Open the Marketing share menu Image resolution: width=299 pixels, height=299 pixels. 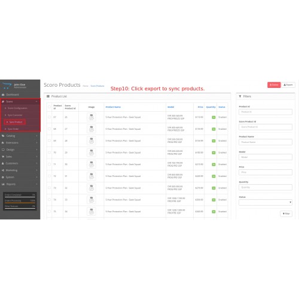[20, 170]
